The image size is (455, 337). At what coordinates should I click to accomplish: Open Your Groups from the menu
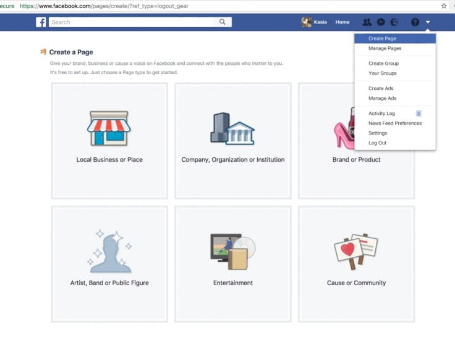point(395,73)
